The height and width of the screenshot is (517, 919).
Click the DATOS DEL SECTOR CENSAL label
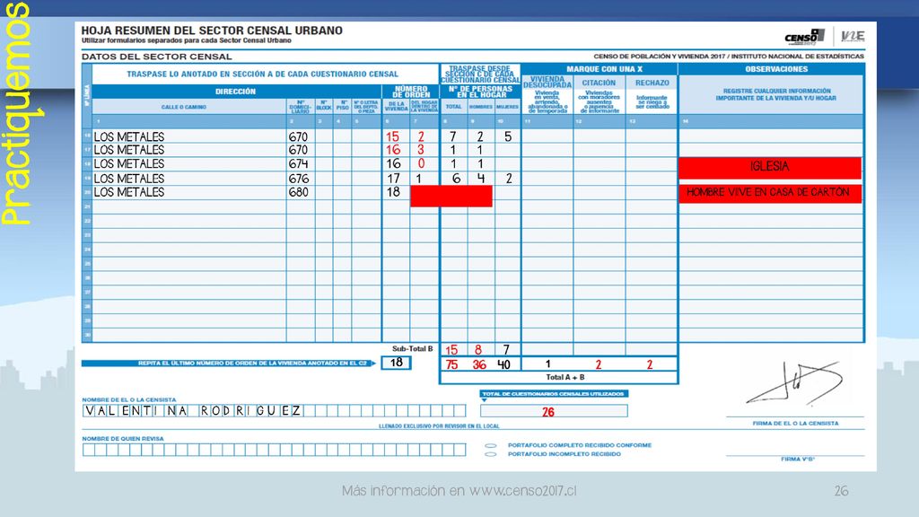156,57
